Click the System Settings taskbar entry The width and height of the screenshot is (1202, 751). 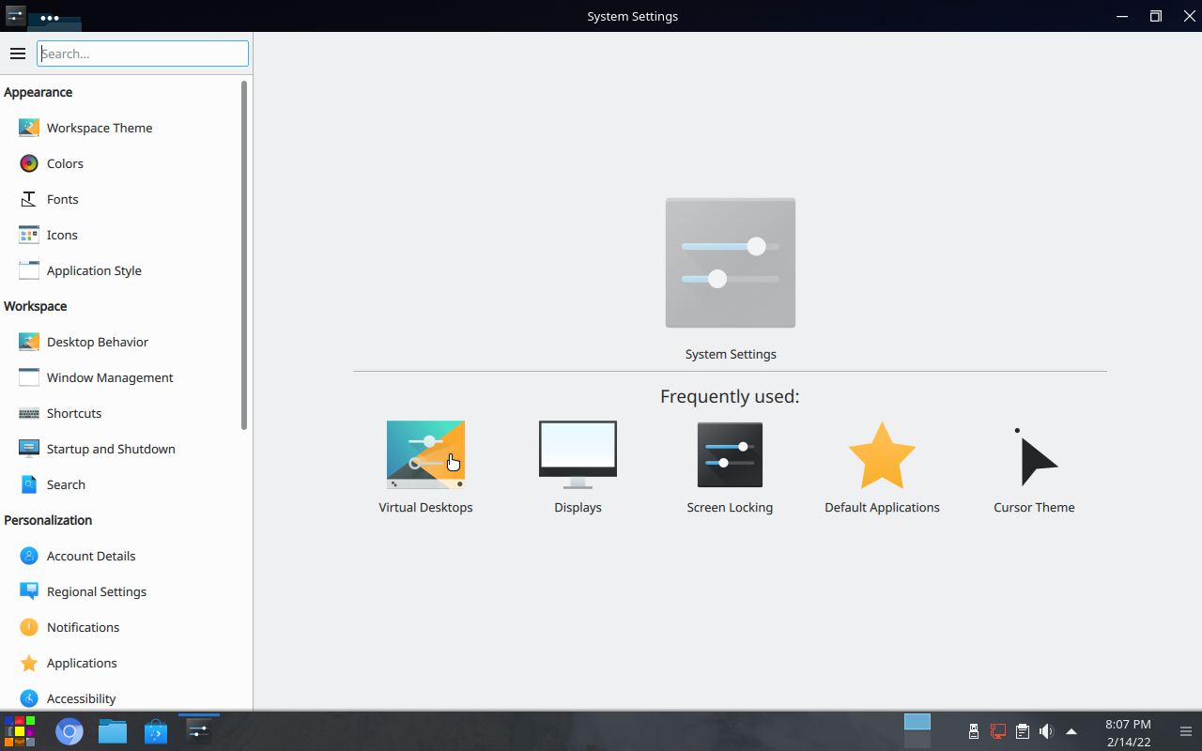[x=198, y=730]
